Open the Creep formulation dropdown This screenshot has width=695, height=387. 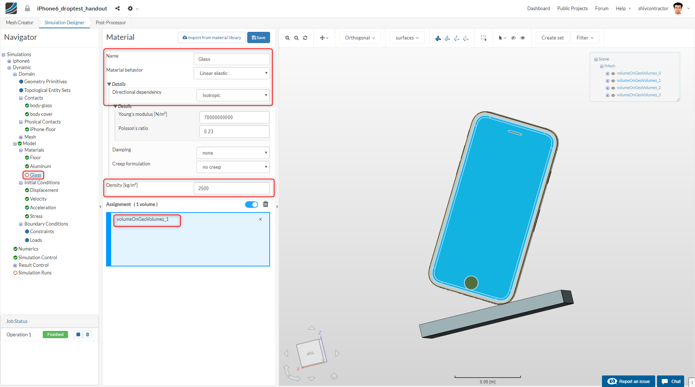click(x=233, y=167)
